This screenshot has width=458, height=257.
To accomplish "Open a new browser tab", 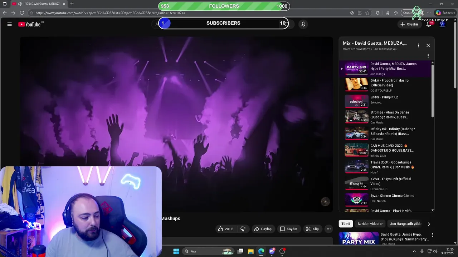I will [72, 4].
